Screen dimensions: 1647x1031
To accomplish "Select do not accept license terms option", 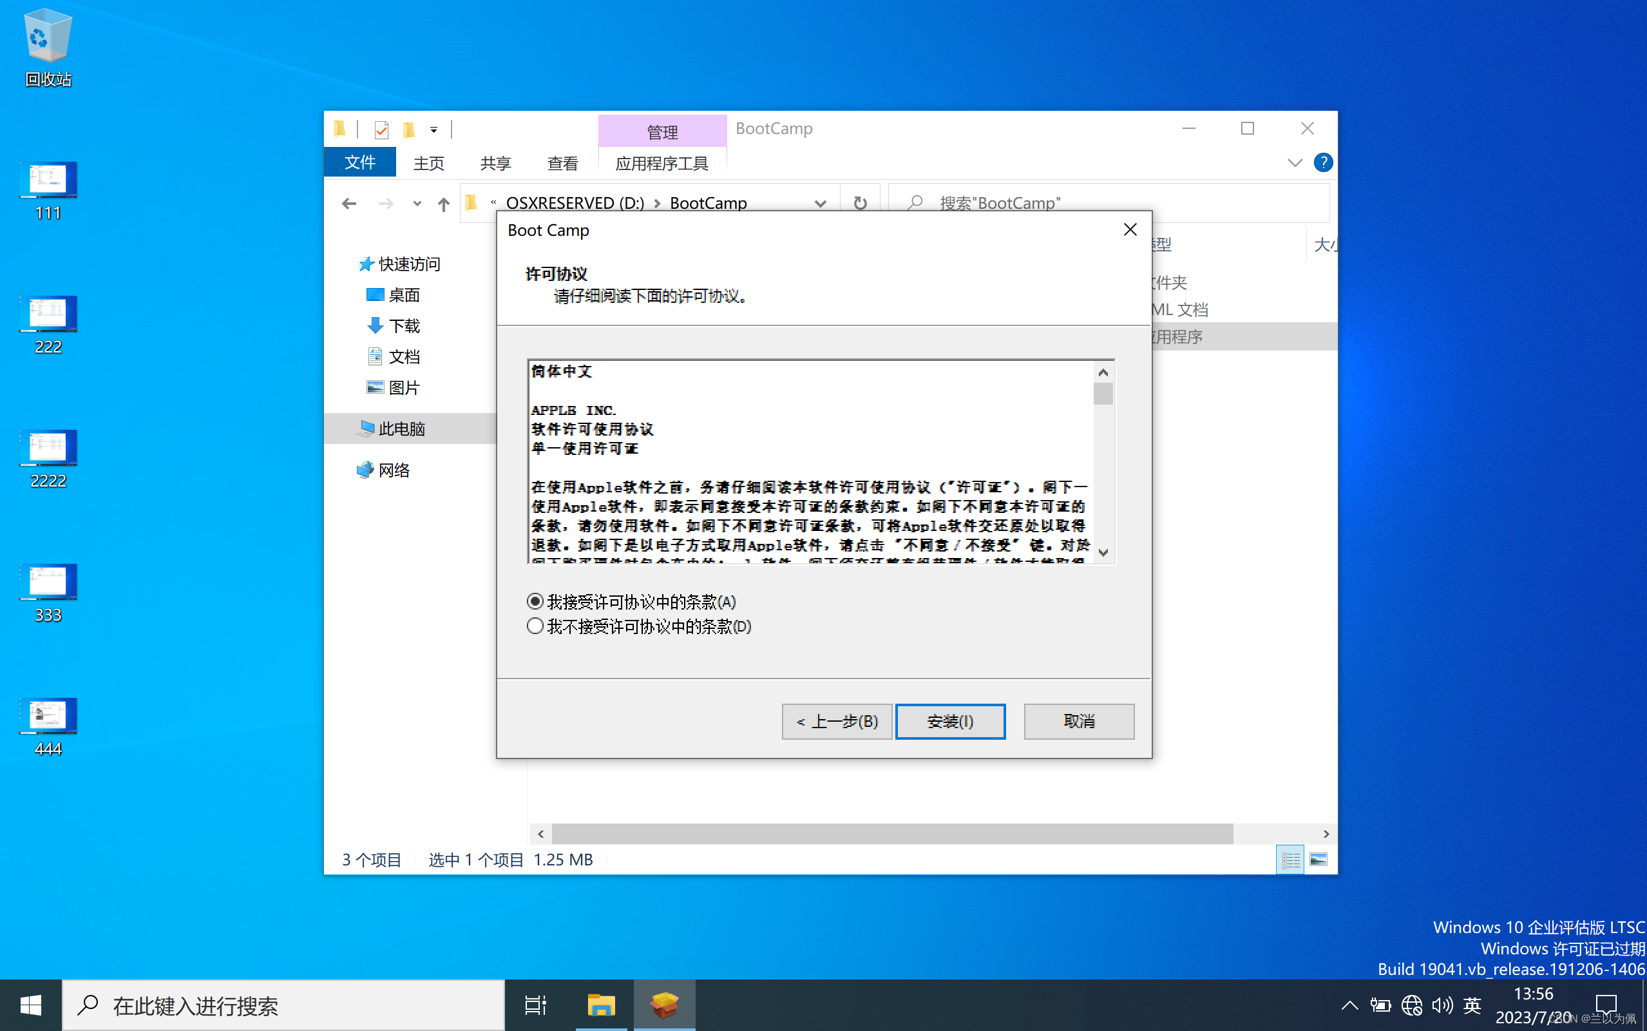I will pos(535,626).
